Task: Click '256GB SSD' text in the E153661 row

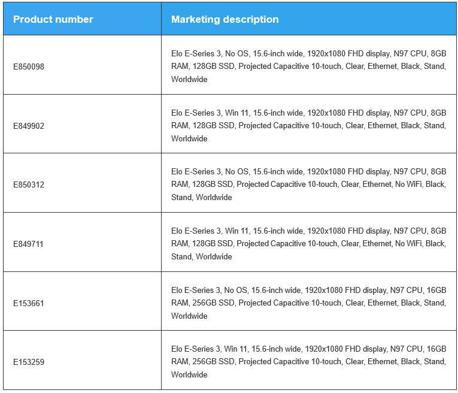Action: (x=213, y=303)
